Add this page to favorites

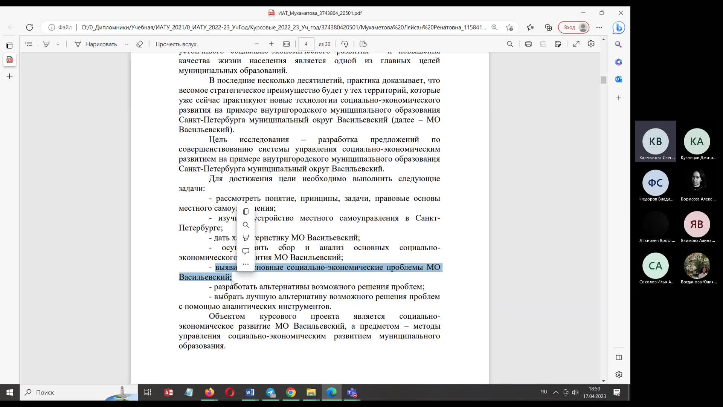point(509,27)
